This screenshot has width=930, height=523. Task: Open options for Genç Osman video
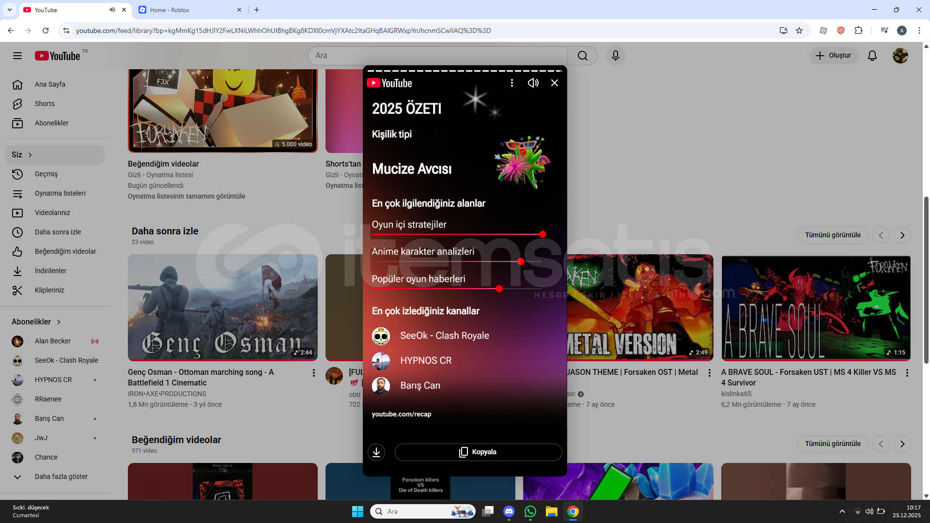pos(313,373)
